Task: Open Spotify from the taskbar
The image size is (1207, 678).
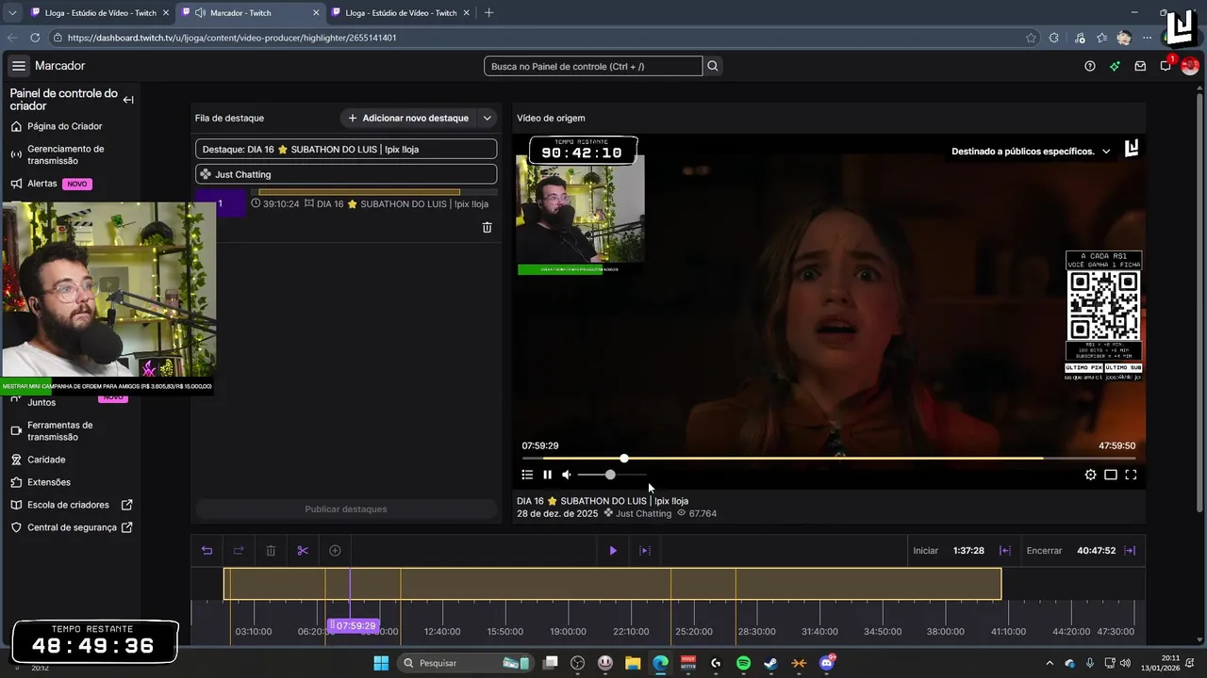Action: [743, 663]
